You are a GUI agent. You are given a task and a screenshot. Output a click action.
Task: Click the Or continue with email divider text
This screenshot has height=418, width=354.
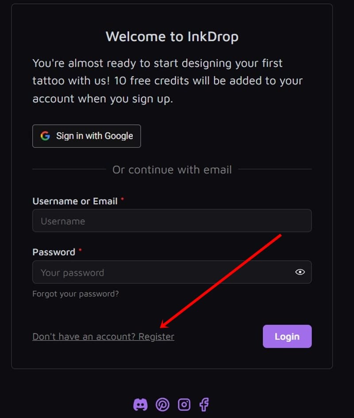pos(172,169)
